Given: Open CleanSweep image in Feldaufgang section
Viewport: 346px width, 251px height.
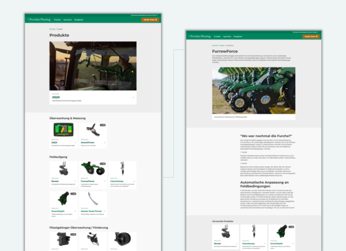Looking at the screenshot, I should click(x=122, y=169).
